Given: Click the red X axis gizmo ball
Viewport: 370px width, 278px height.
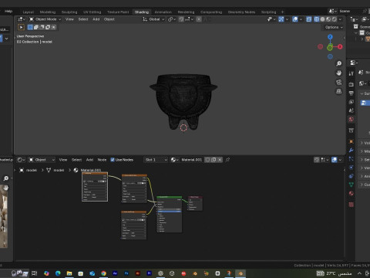Looking at the screenshot, I should click(340, 46).
